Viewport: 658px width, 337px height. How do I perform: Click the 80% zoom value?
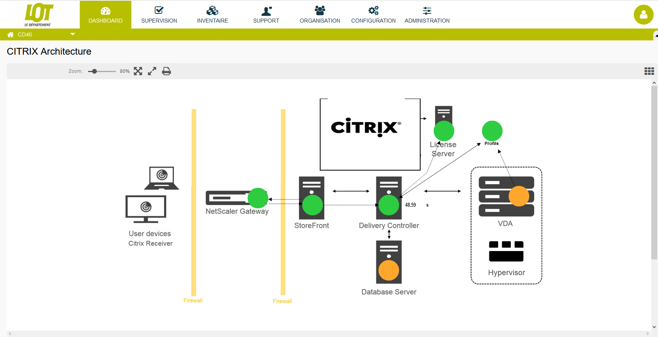coord(125,71)
